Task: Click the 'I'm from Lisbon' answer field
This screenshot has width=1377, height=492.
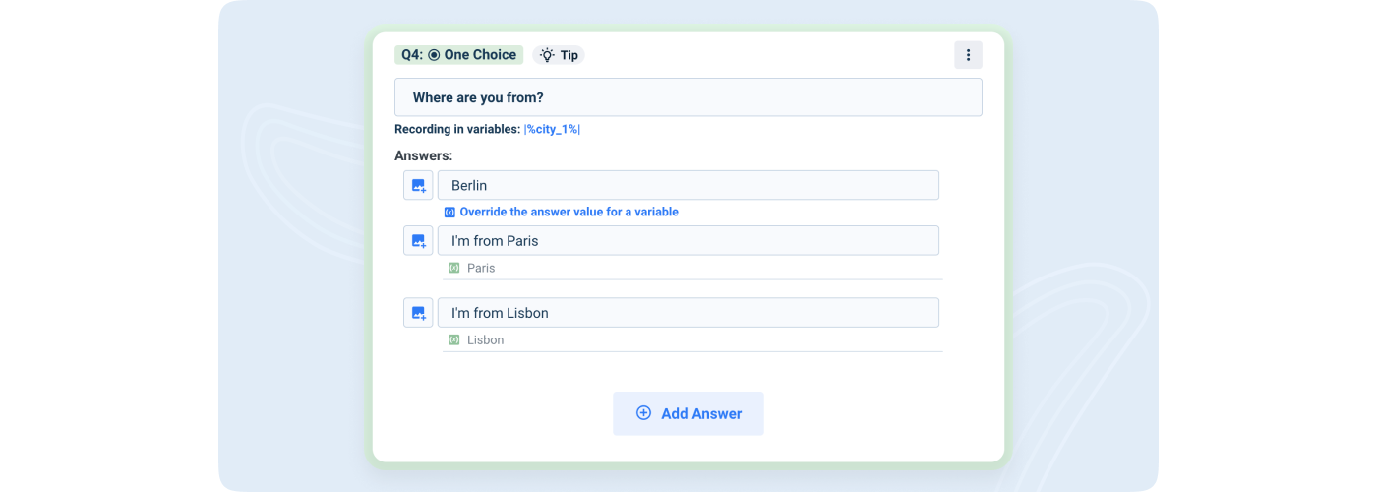Action: coord(688,313)
